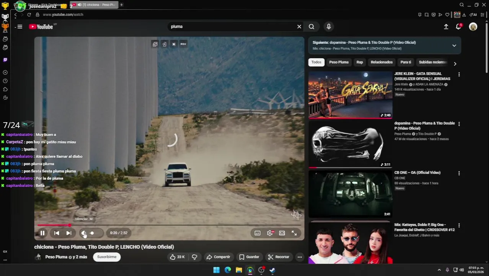Dislike the video
The image size is (489, 276).
[x=194, y=257]
